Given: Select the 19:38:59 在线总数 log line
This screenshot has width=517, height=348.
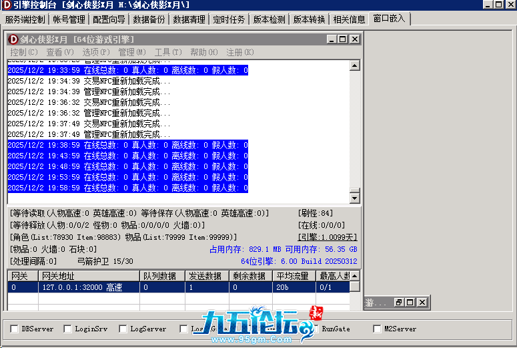Looking at the screenshot, I should (x=128, y=145).
